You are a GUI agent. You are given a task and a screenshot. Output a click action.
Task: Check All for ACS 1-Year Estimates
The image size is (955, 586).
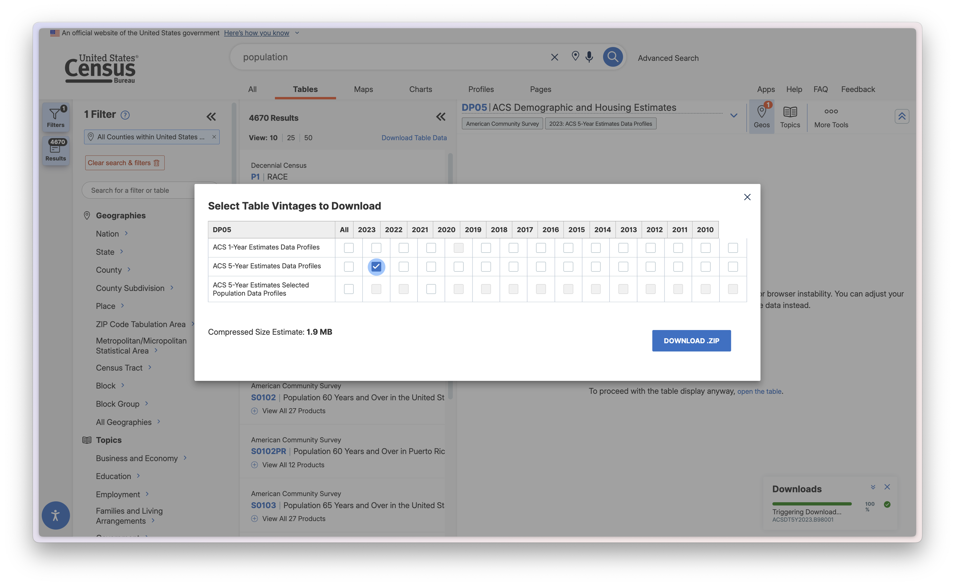click(349, 248)
